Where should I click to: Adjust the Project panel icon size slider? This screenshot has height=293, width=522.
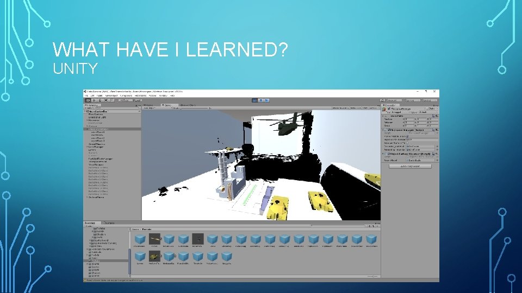(373, 276)
